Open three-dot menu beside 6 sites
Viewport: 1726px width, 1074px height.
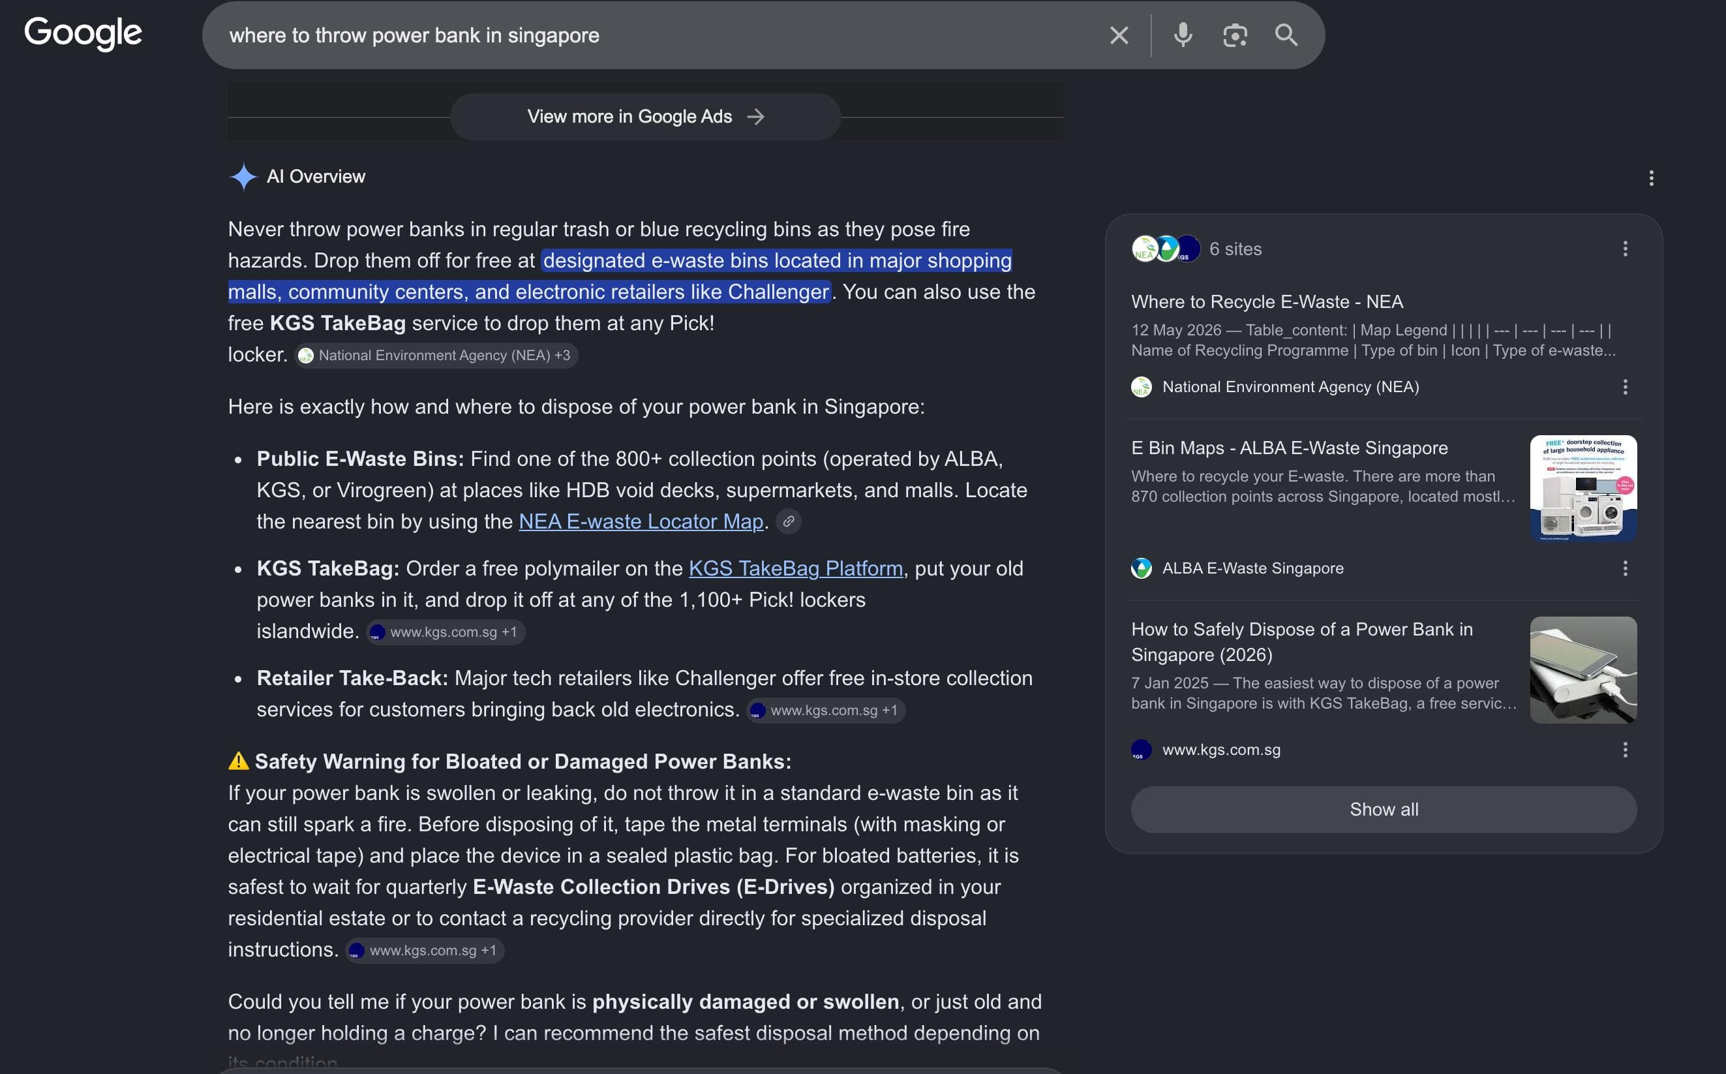click(1625, 249)
